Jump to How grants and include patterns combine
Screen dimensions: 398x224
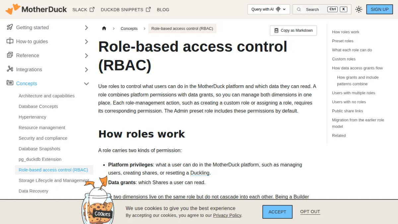point(358,81)
